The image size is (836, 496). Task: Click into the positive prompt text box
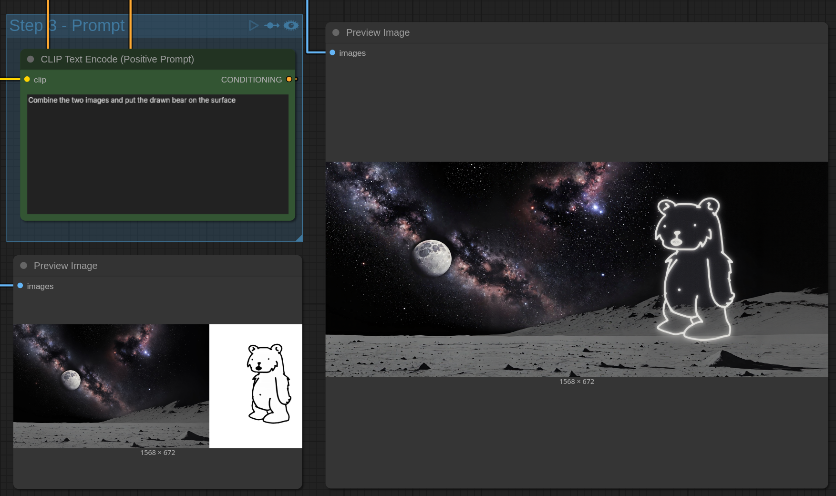coord(158,154)
